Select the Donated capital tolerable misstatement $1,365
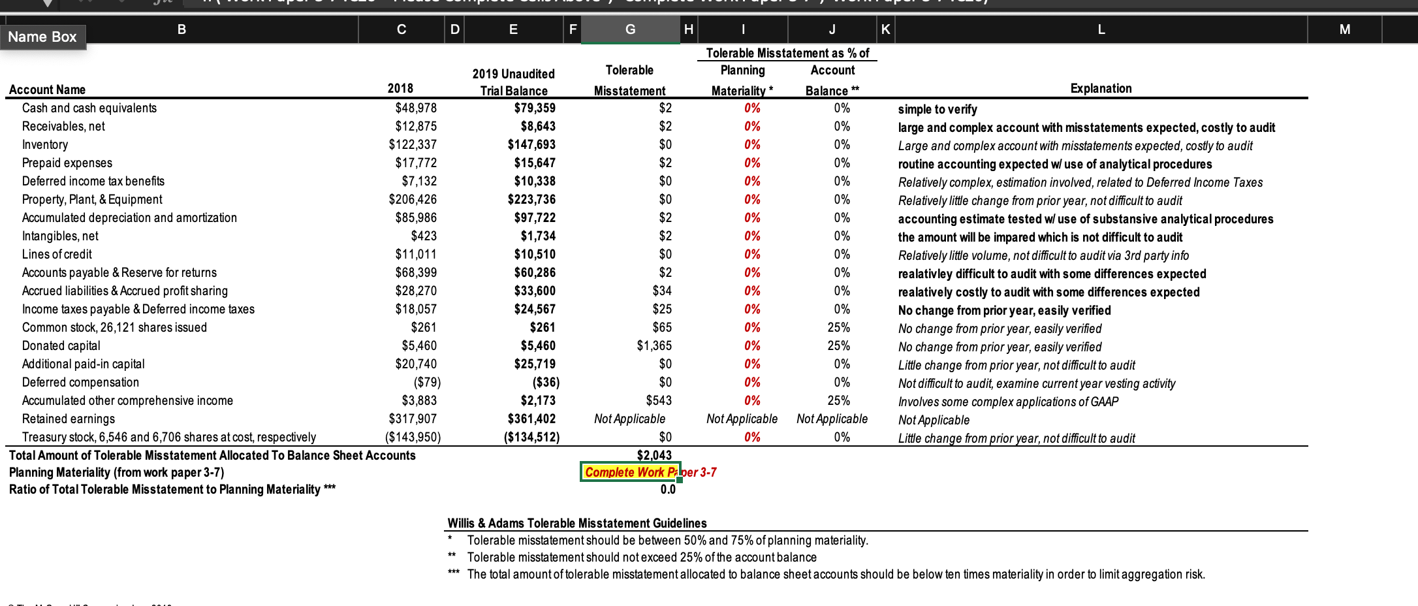Viewport: 1418px width, 606px height. (x=656, y=345)
